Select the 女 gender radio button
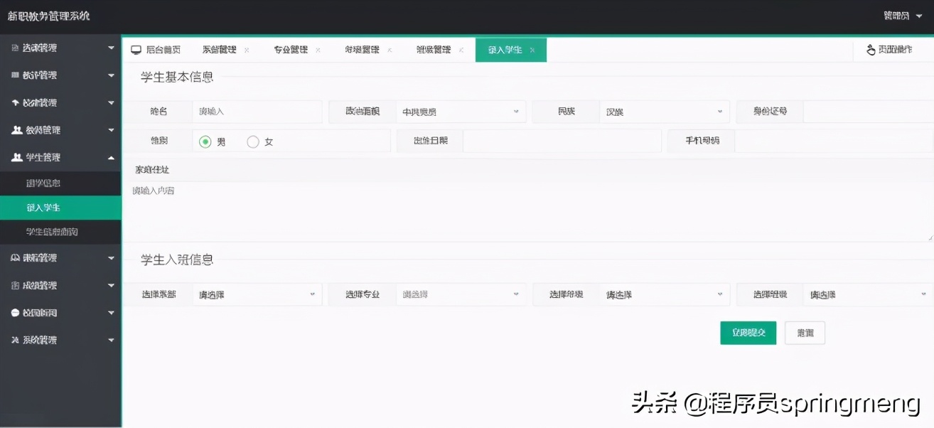Image resolution: width=934 pixels, height=428 pixels. click(252, 141)
